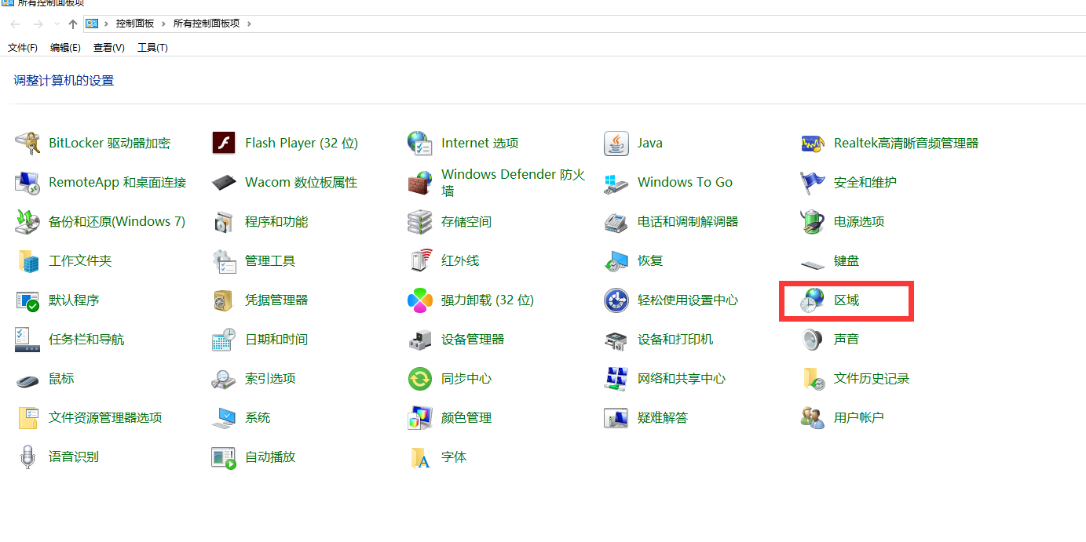Click the 网络和共享中心 link
Image resolution: width=1086 pixels, height=542 pixels.
pyautogui.click(x=682, y=379)
